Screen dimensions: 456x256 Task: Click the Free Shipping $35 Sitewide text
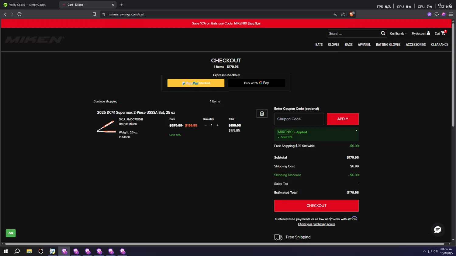294,146
